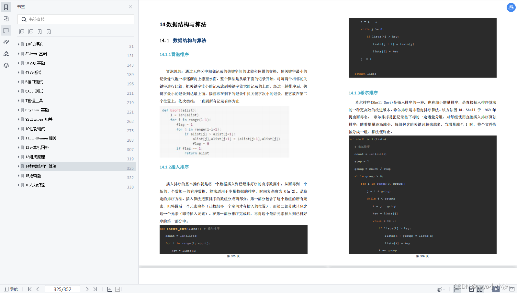Expand the 3MySQL基础 bookmark

coord(18,63)
